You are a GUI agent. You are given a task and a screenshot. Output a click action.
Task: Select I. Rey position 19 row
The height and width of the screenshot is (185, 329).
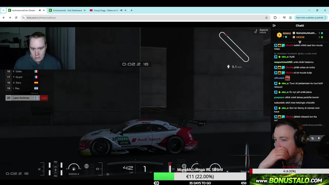(22, 88)
